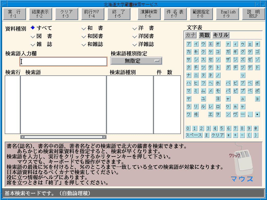Click the ホ key in character table
This screenshot has height=200, width=267.
pos(218,83)
